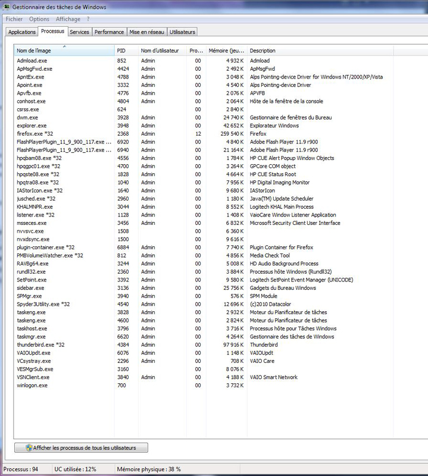Select the listener.exe *32 process

[x=205, y=215]
